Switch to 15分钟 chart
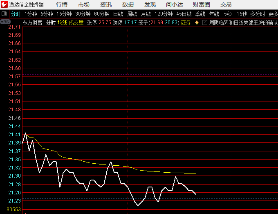The image size is (278, 214). pos(64,14)
